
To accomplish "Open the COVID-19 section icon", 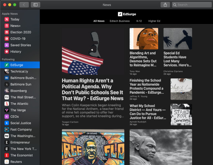I will pos(7,39).
